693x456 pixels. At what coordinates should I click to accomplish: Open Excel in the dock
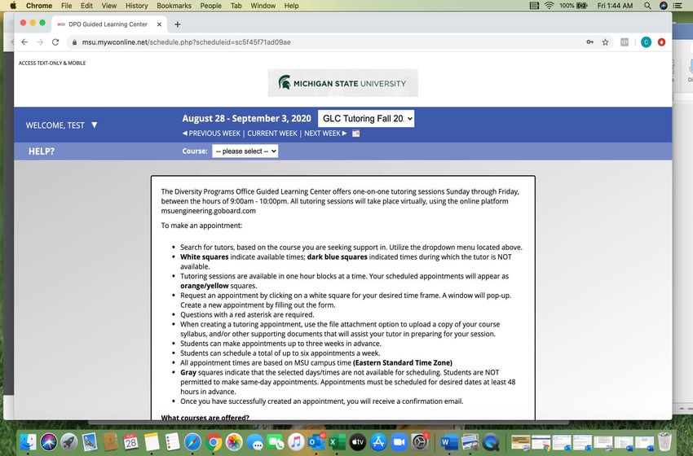coord(338,441)
